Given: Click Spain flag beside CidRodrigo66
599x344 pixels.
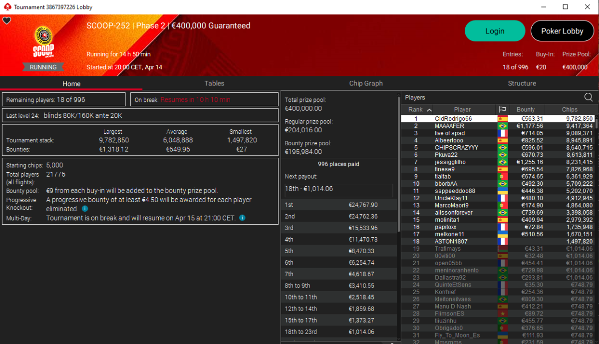Looking at the screenshot, I should 503,119.
